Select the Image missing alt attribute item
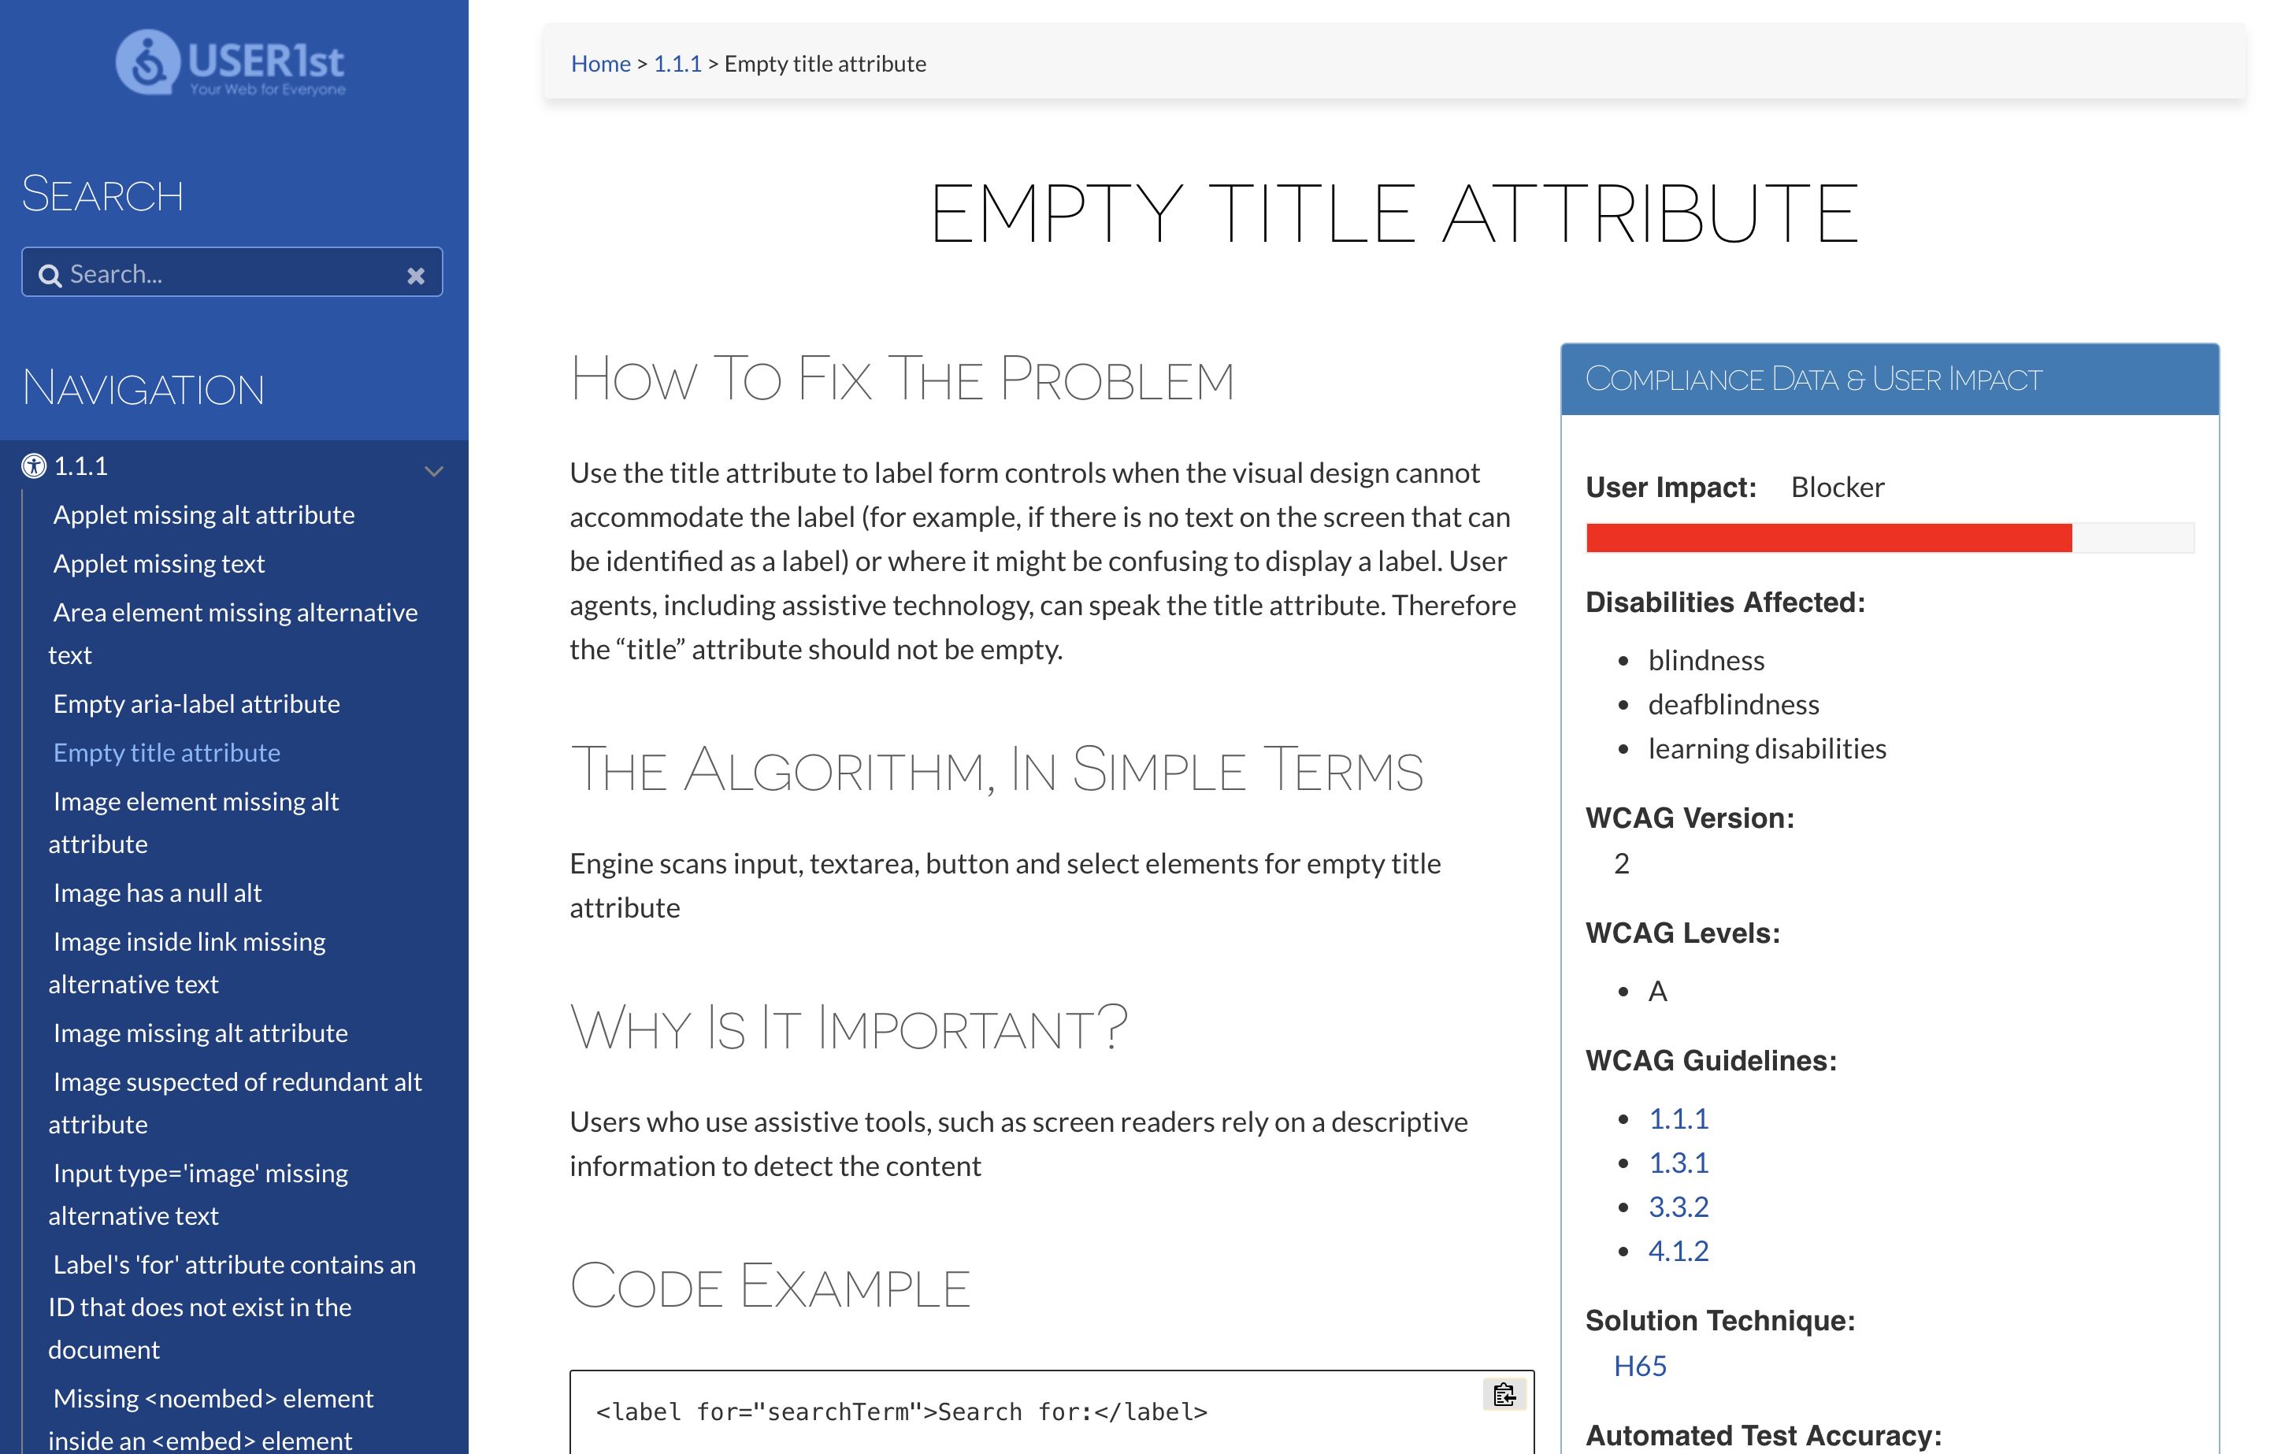The height and width of the screenshot is (1454, 2285). (x=200, y=1031)
